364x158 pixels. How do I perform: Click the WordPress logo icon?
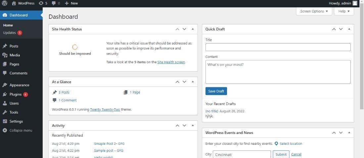pyautogui.click(x=5, y=3)
